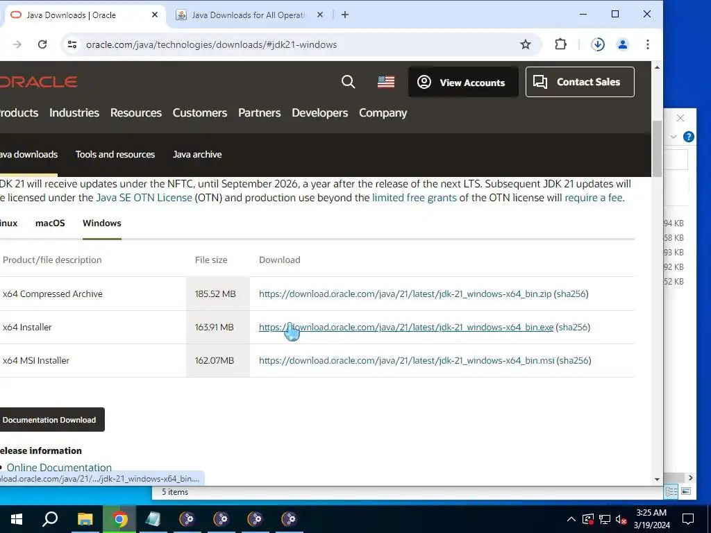Viewport: 711px width, 533px height.
Task: Click the View Accounts button
Action: [463, 82]
